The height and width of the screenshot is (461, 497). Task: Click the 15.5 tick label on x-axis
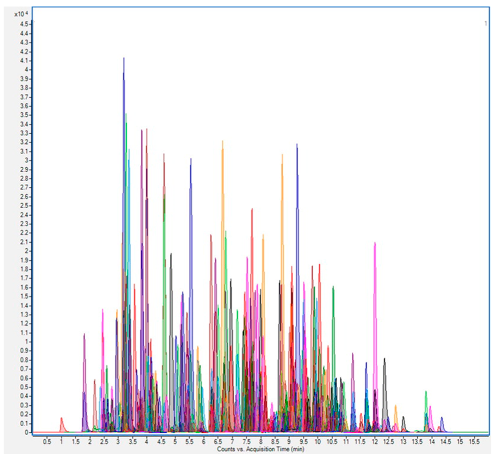pos(474,442)
